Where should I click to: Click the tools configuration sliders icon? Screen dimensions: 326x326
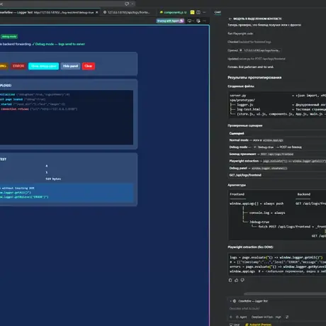287,317
